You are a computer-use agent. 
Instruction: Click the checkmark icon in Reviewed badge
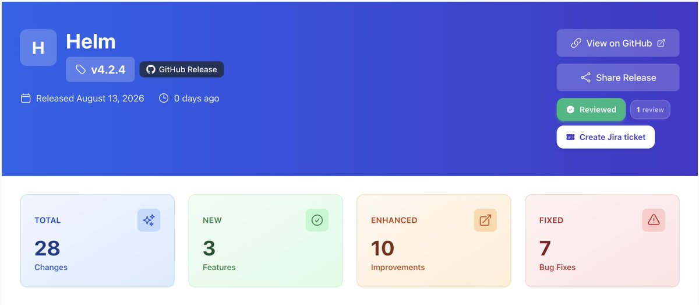click(x=570, y=110)
